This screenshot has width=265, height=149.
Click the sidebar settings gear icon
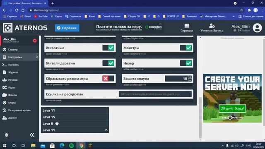[7, 135]
